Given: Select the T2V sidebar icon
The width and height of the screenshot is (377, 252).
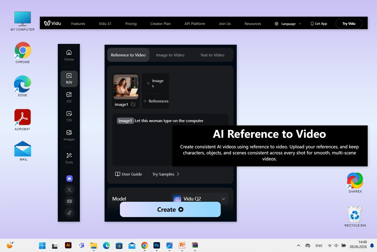Looking at the screenshot, I should (x=69, y=116).
